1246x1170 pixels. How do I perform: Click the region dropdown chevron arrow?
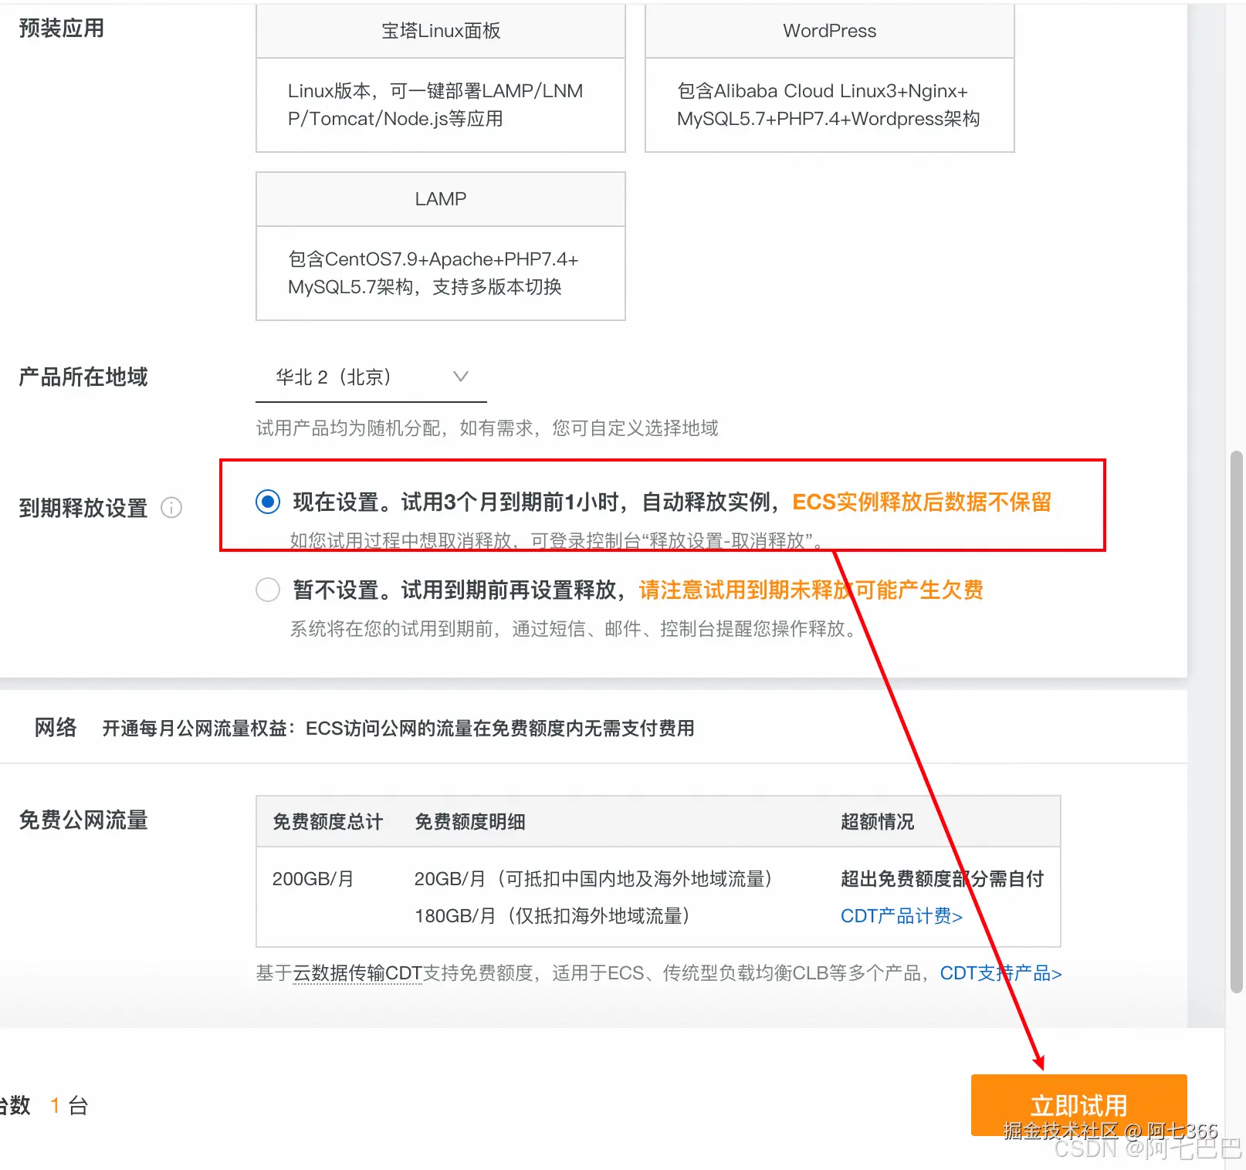tap(460, 377)
